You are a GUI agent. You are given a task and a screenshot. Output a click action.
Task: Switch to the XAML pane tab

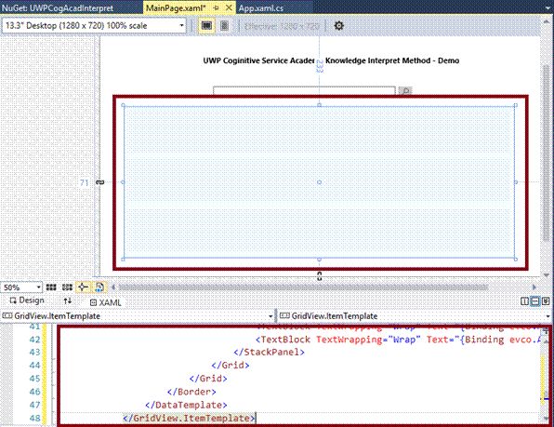106,302
